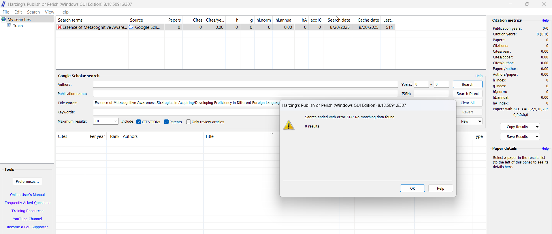
Task: Sort results by Cites column header
Action: coord(63,136)
